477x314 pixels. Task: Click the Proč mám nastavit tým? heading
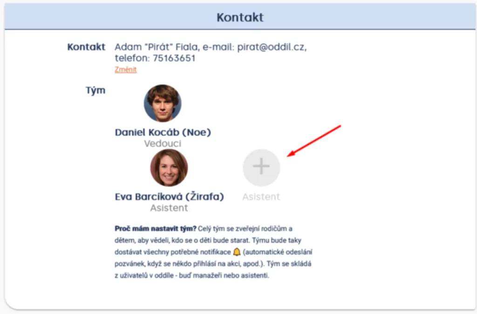click(x=156, y=228)
